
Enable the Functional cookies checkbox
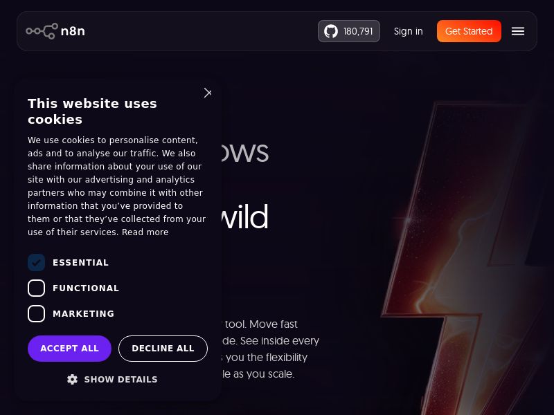point(36,288)
